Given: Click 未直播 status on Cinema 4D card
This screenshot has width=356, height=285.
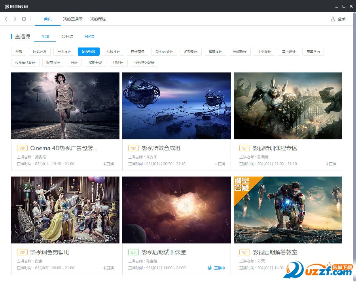Looking at the screenshot, I should [108, 163].
